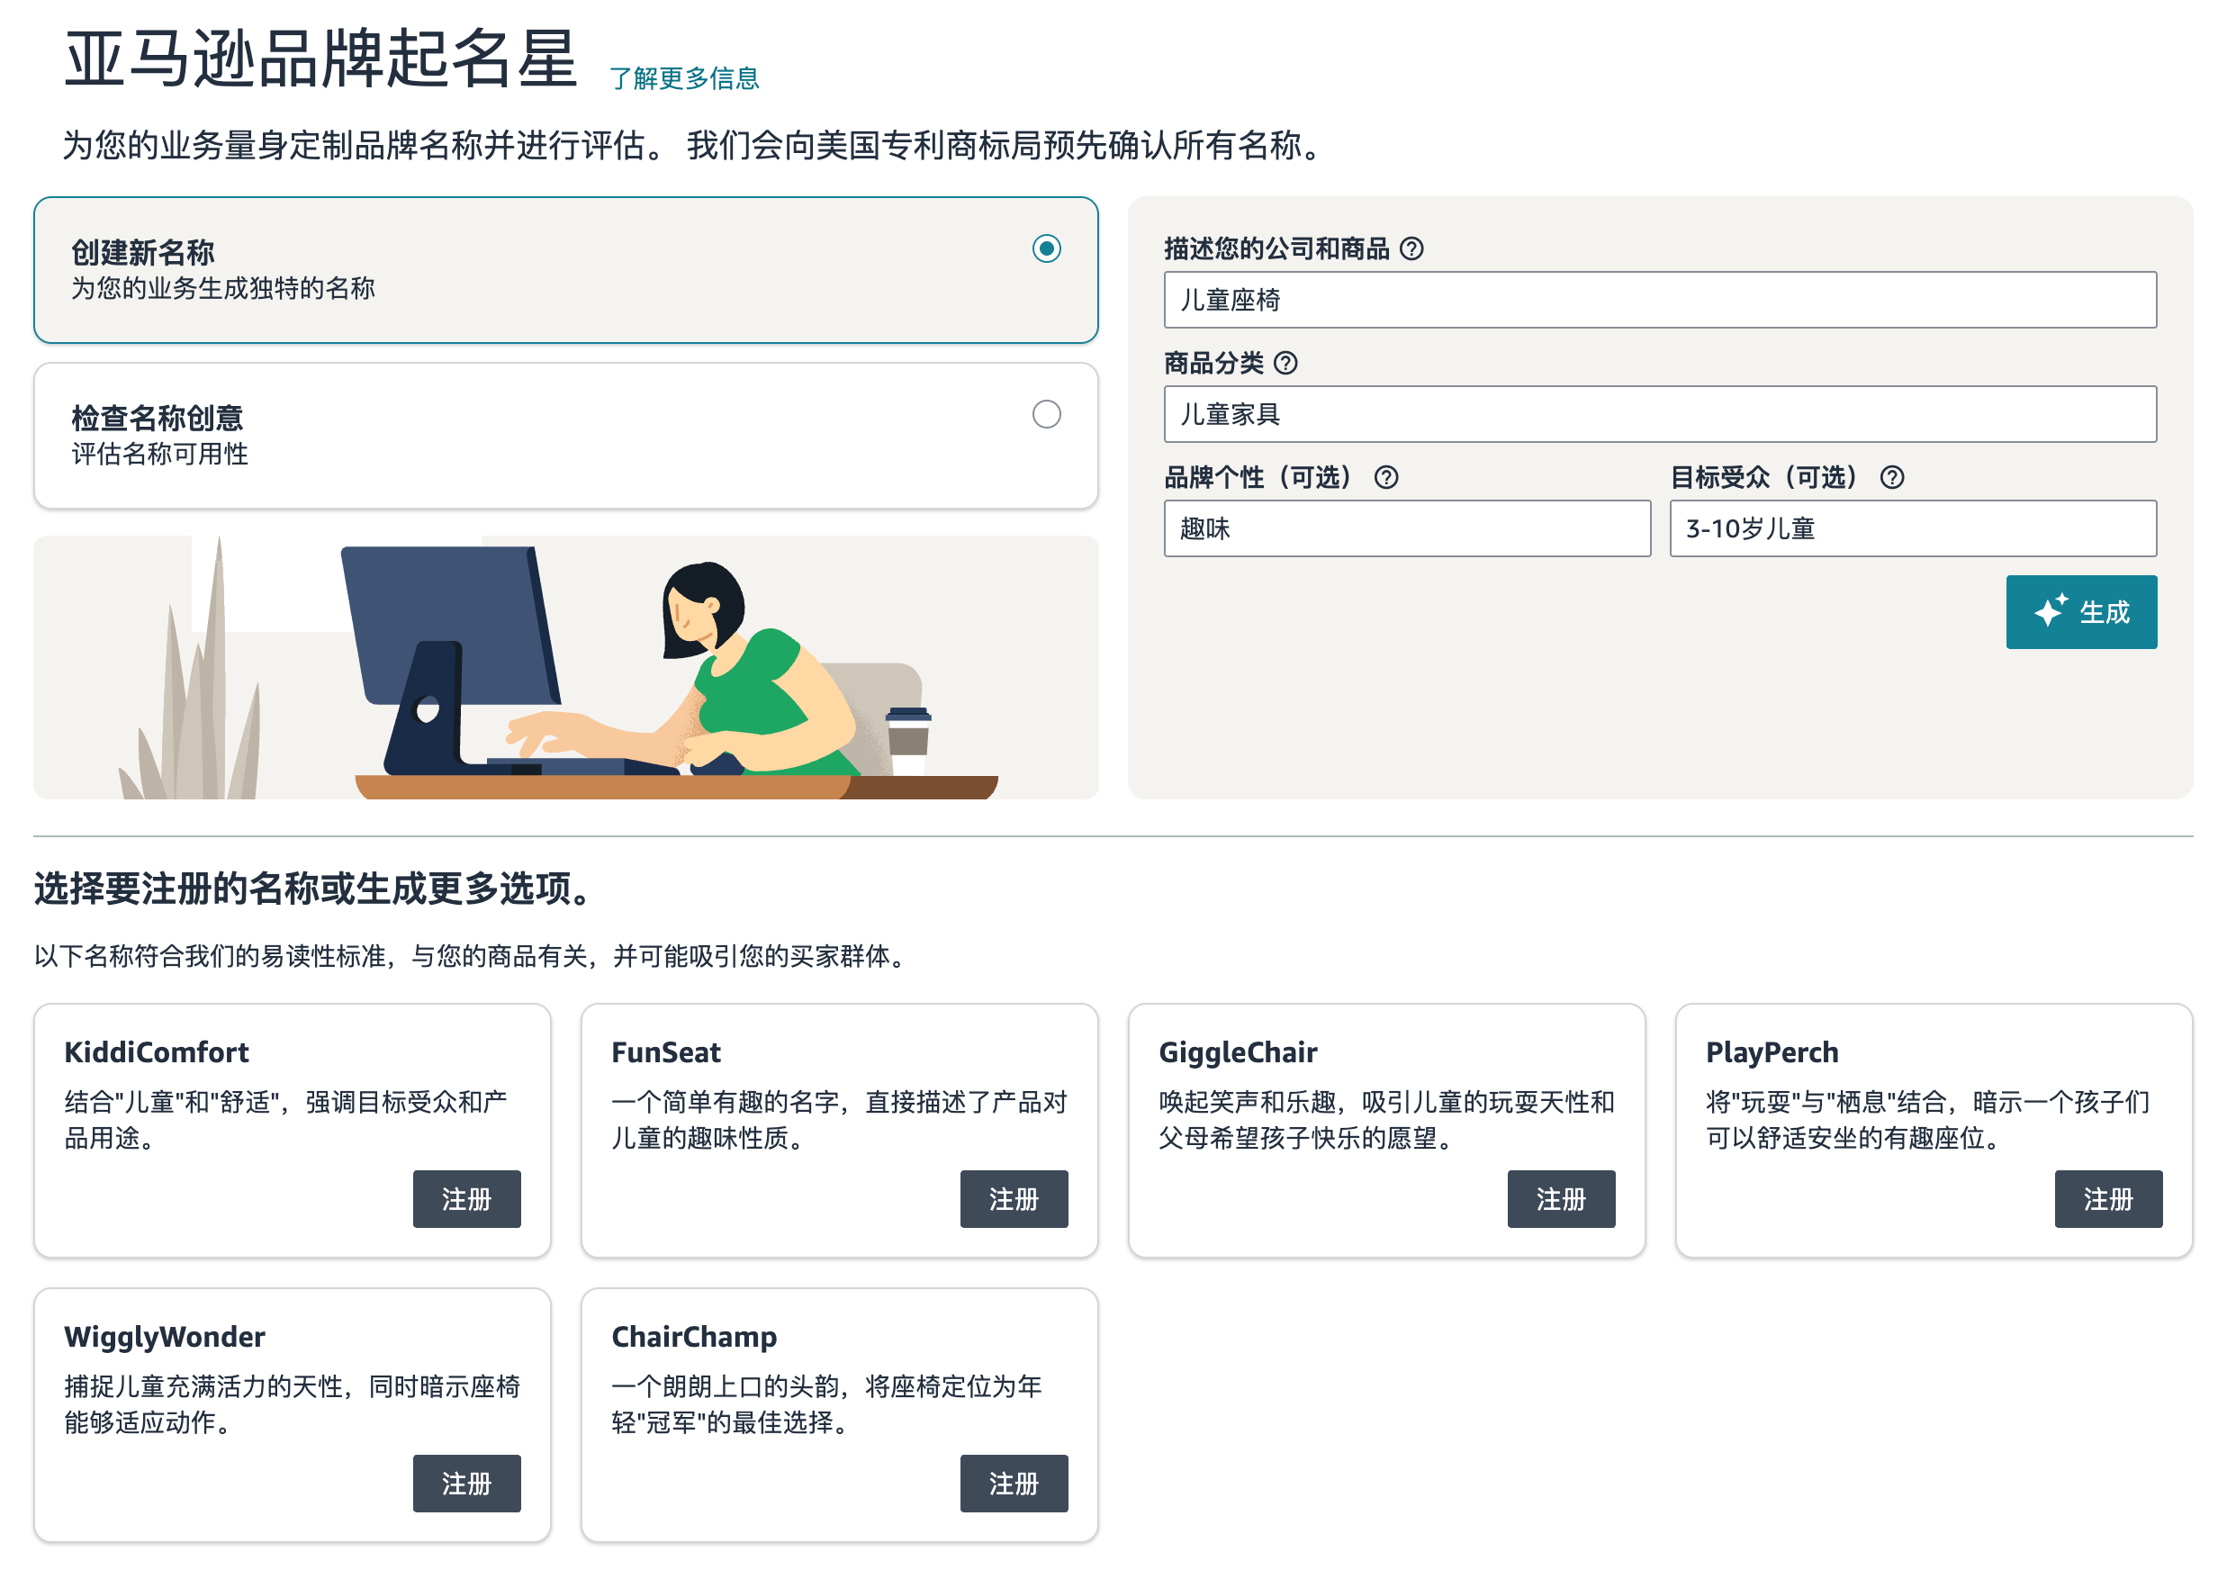
Task: Register the WigglyWonder name
Action: coord(466,1484)
